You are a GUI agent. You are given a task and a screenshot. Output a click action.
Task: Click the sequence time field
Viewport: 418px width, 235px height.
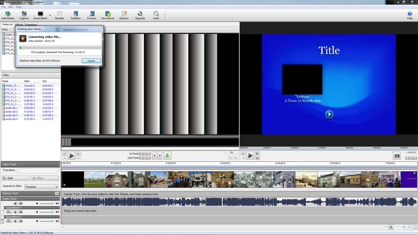[x=411, y=158]
